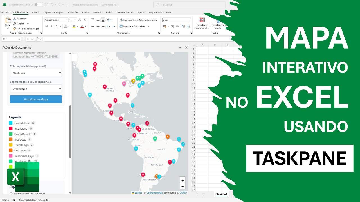Viewport: 360px width, 202px height.
Task: Select the Planilha1 sheet tab
Action: point(221,194)
